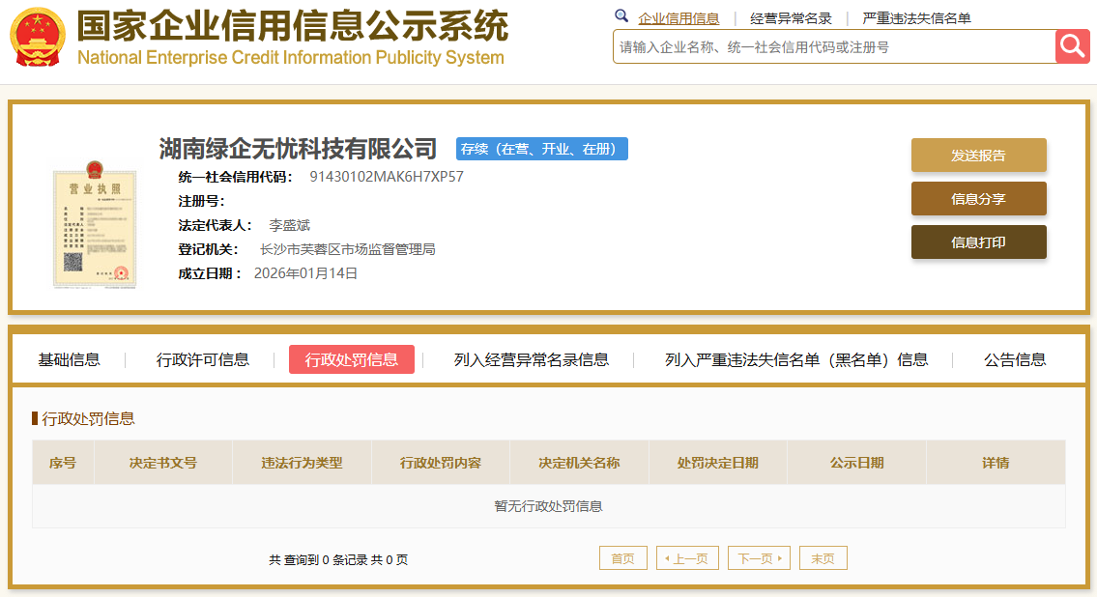Click the 末页 pagination button

click(823, 557)
